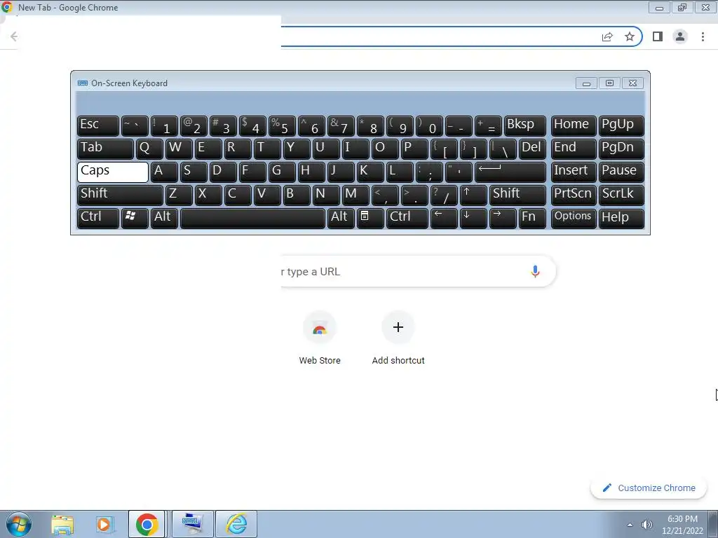
Task: Click the left arrow key
Action: [x=444, y=219]
